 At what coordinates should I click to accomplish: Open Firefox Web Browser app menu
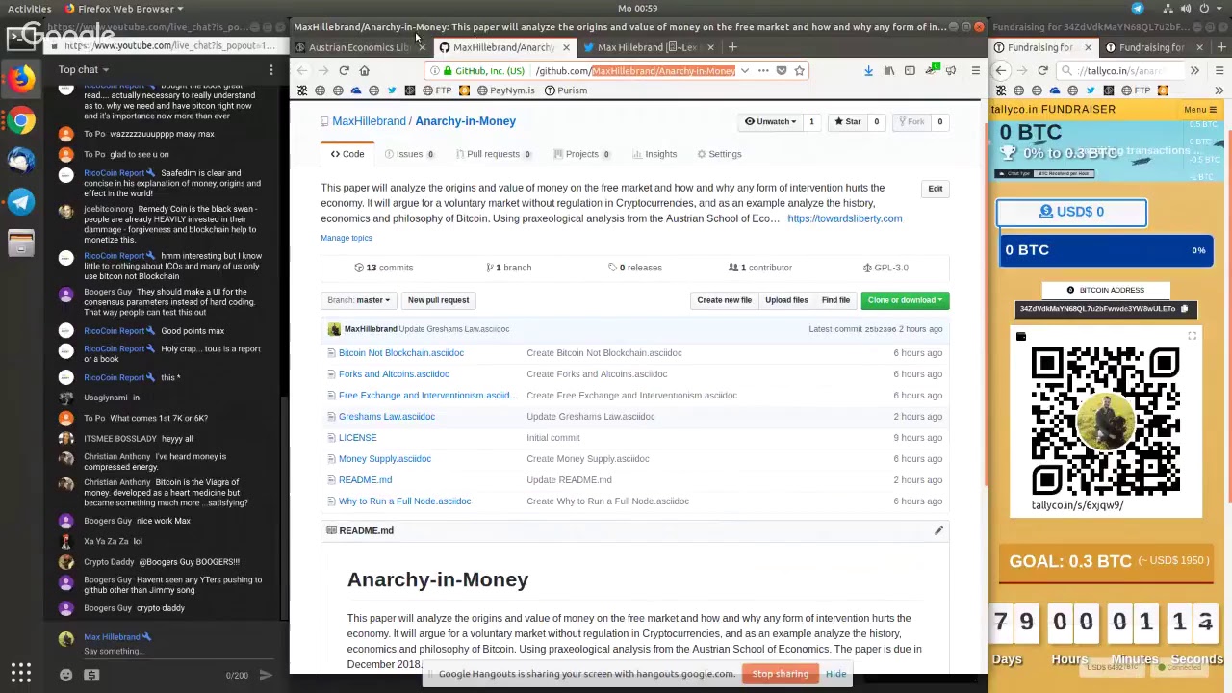[x=125, y=9]
